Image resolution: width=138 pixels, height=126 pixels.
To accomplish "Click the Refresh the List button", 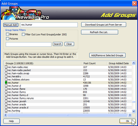I will coord(100,32).
